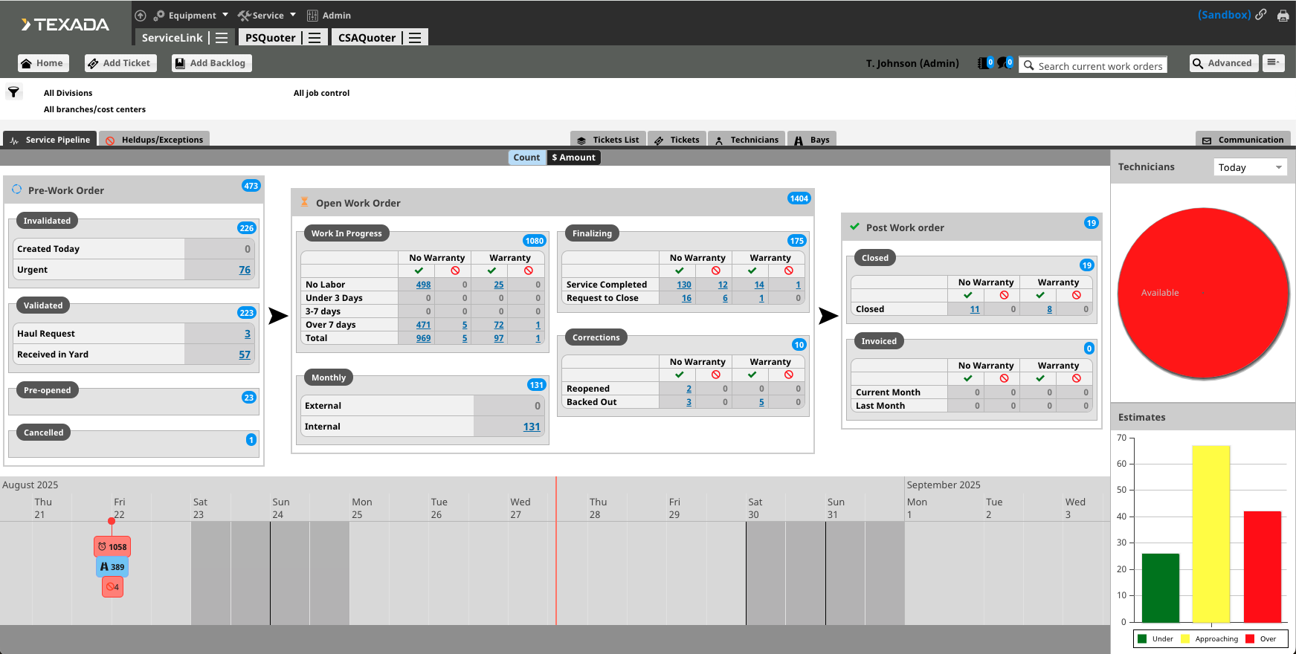This screenshot has height=654, width=1296.
Task: Click the circled up-arrow icon beside Equipment
Action: [141, 15]
